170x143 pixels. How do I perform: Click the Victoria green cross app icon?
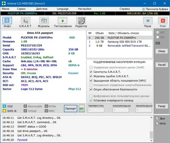[x=3, y=3]
